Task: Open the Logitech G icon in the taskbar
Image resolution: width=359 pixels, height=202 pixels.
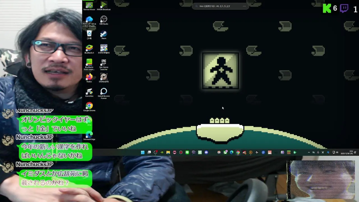Action: tap(257, 152)
